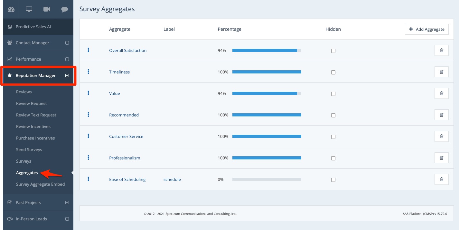
Task: Enable Hidden for Ease of Scheduling
Action: click(333, 180)
